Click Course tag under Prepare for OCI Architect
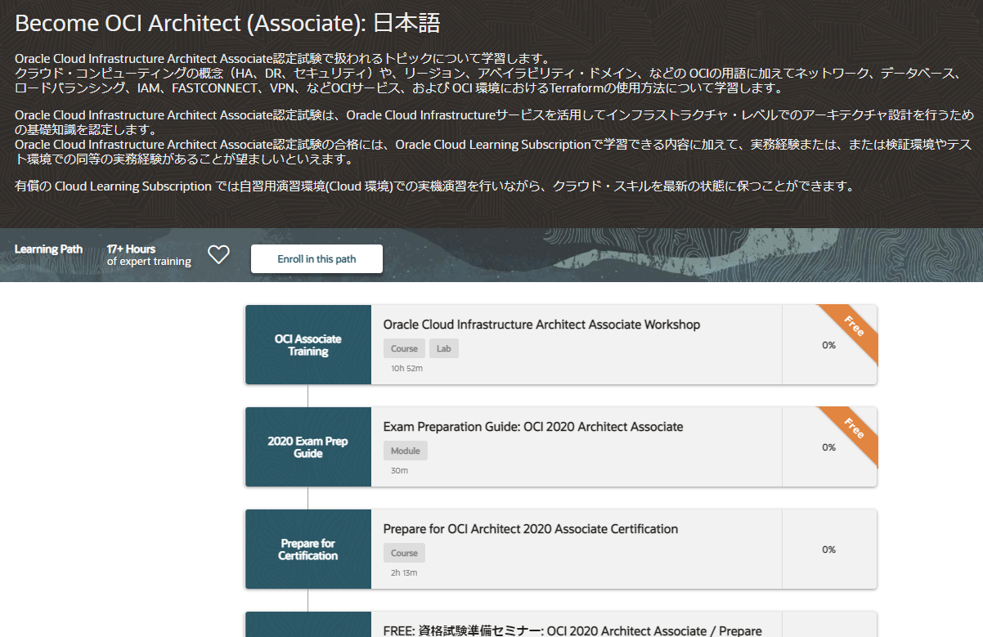The width and height of the screenshot is (983, 637). (x=404, y=553)
